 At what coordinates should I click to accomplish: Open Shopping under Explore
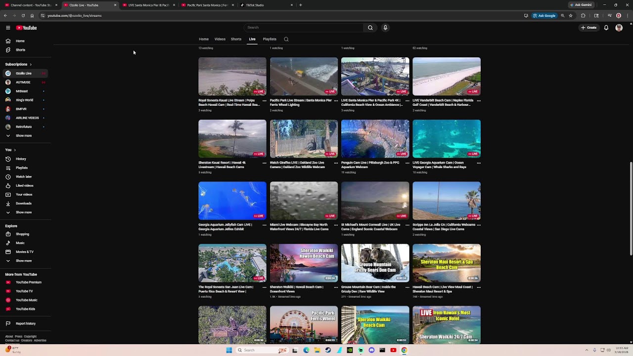[25, 234]
